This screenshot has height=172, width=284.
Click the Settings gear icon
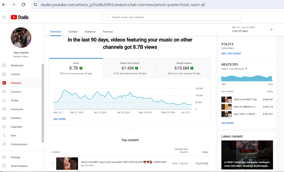4,157
